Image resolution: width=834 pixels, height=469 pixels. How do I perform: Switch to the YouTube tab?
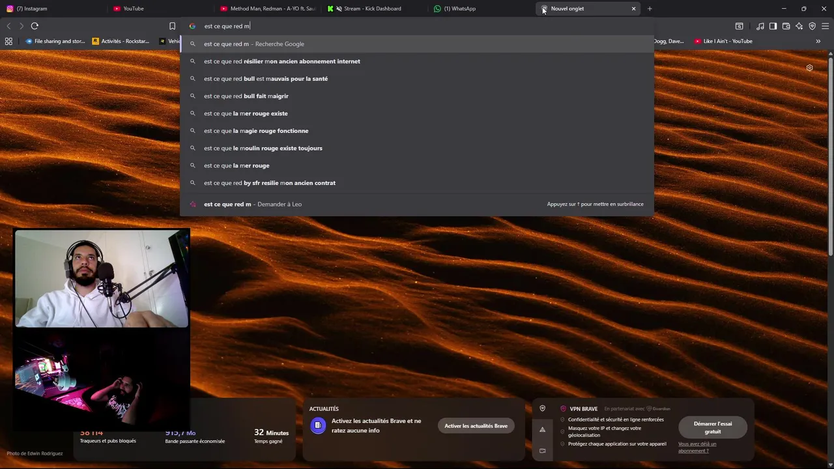click(160, 8)
